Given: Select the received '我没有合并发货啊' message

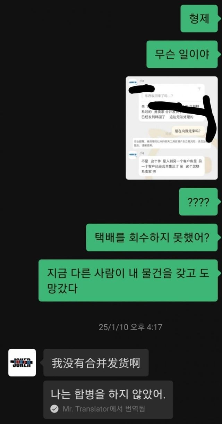Looking at the screenshot, I should click(96, 363).
